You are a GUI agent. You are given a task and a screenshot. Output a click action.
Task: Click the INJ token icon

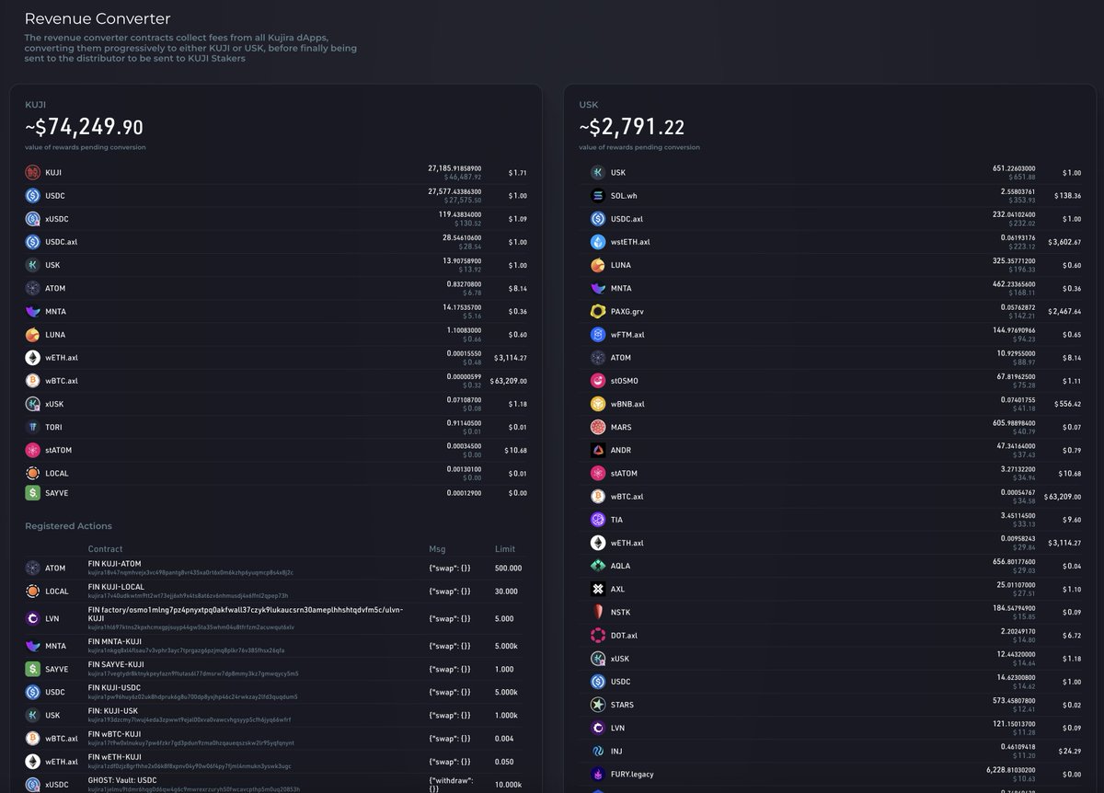597,751
